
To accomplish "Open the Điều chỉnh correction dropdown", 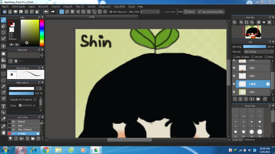I will (x=150, y=12).
